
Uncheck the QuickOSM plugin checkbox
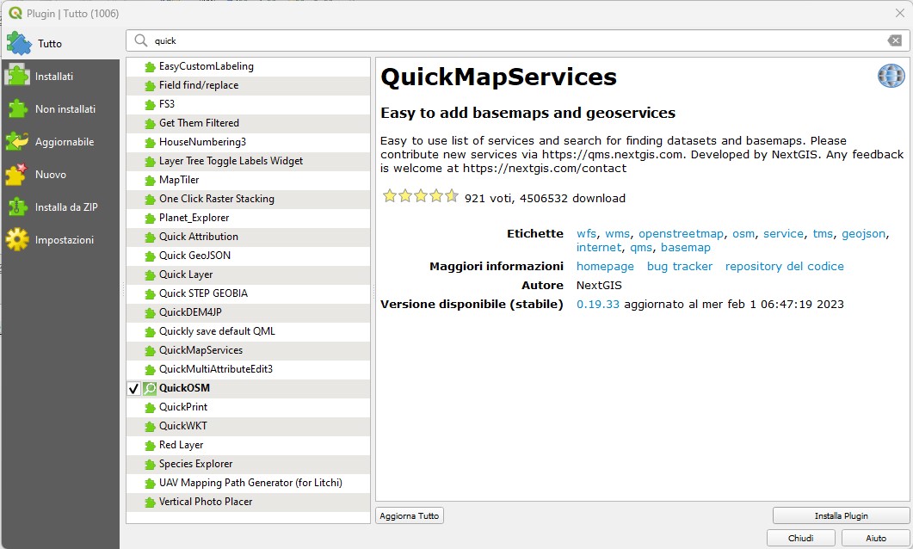pyautogui.click(x=133, y=389)
